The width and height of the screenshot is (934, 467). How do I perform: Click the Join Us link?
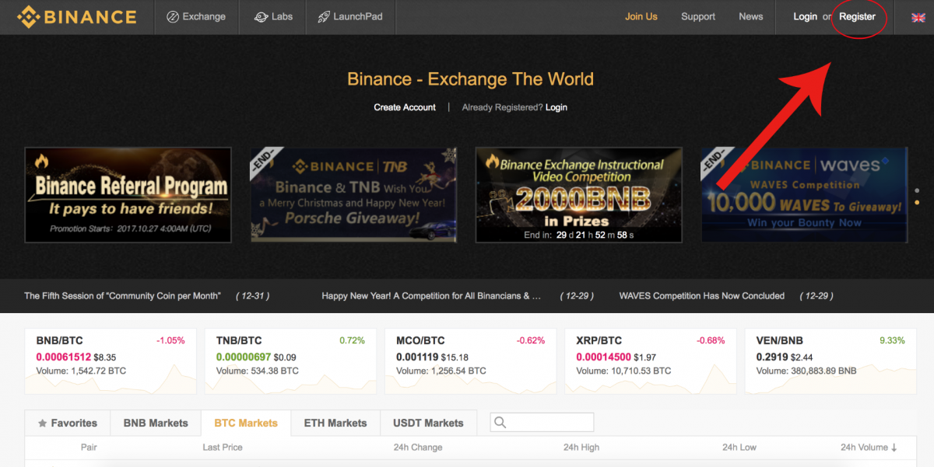641,16
